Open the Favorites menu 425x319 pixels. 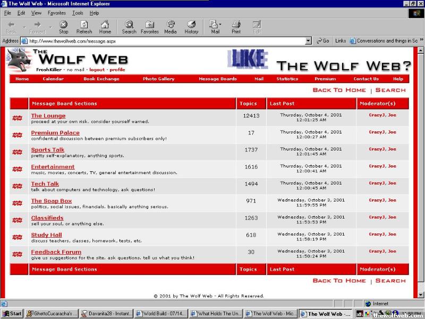57,13
